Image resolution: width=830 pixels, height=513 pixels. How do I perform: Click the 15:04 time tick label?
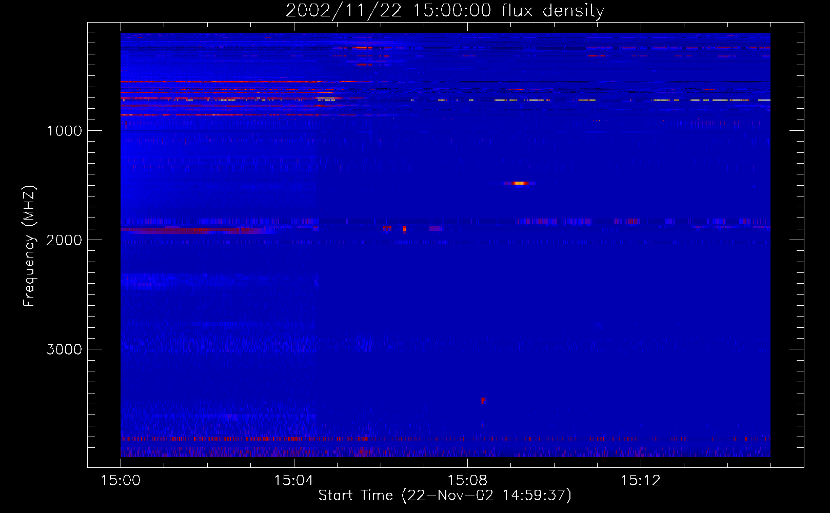(x=294, y=480)
